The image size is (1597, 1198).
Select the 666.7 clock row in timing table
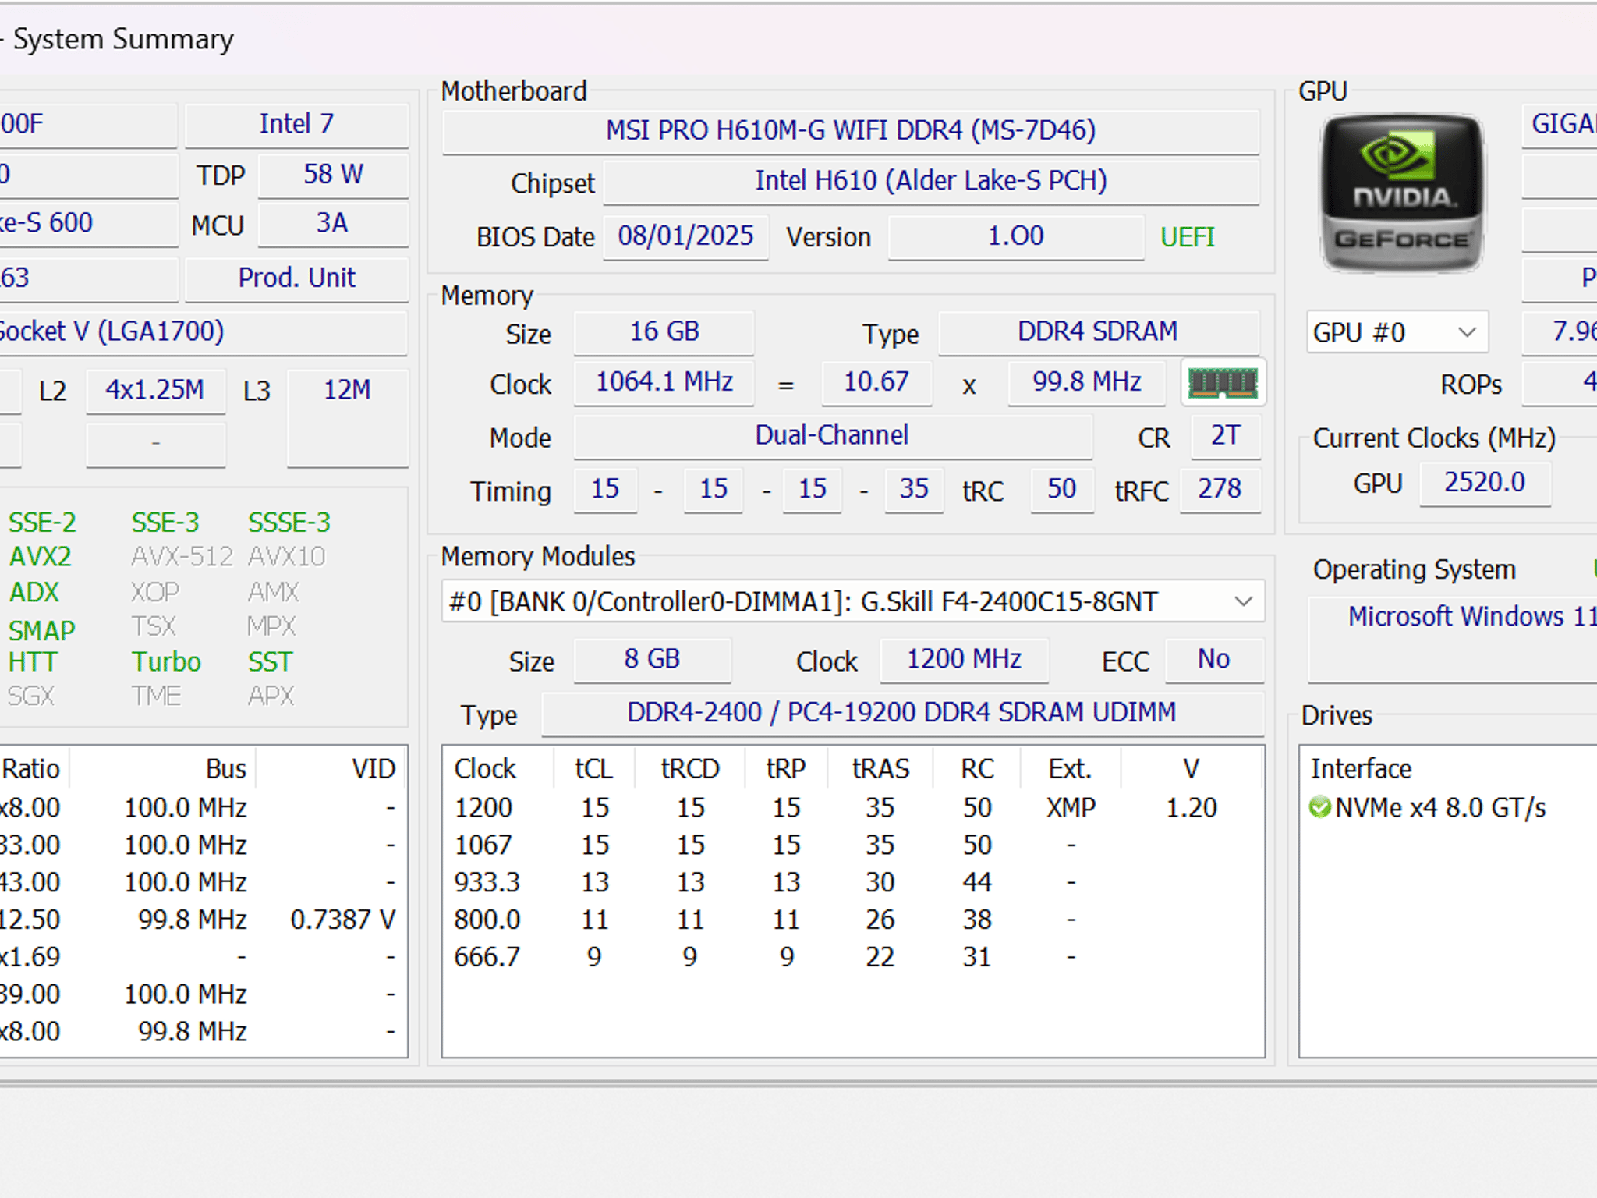852,958
